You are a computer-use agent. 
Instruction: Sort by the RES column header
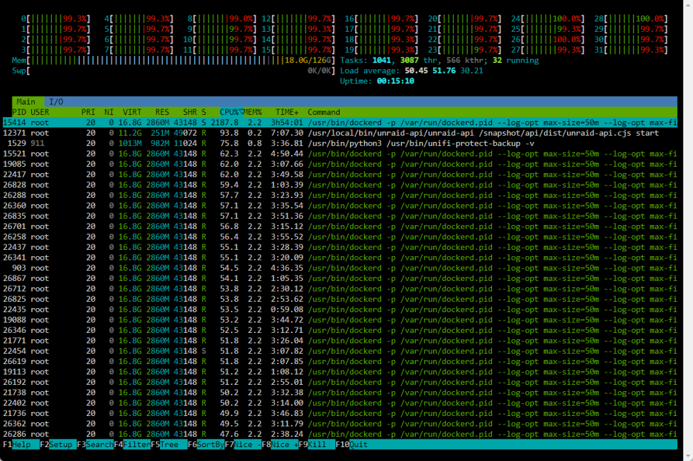(x=162, y=112)
